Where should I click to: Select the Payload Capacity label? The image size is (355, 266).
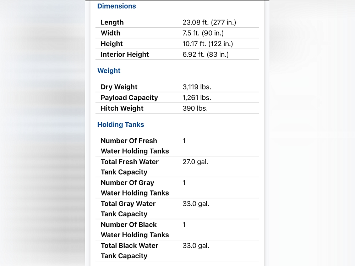(129, 98)
